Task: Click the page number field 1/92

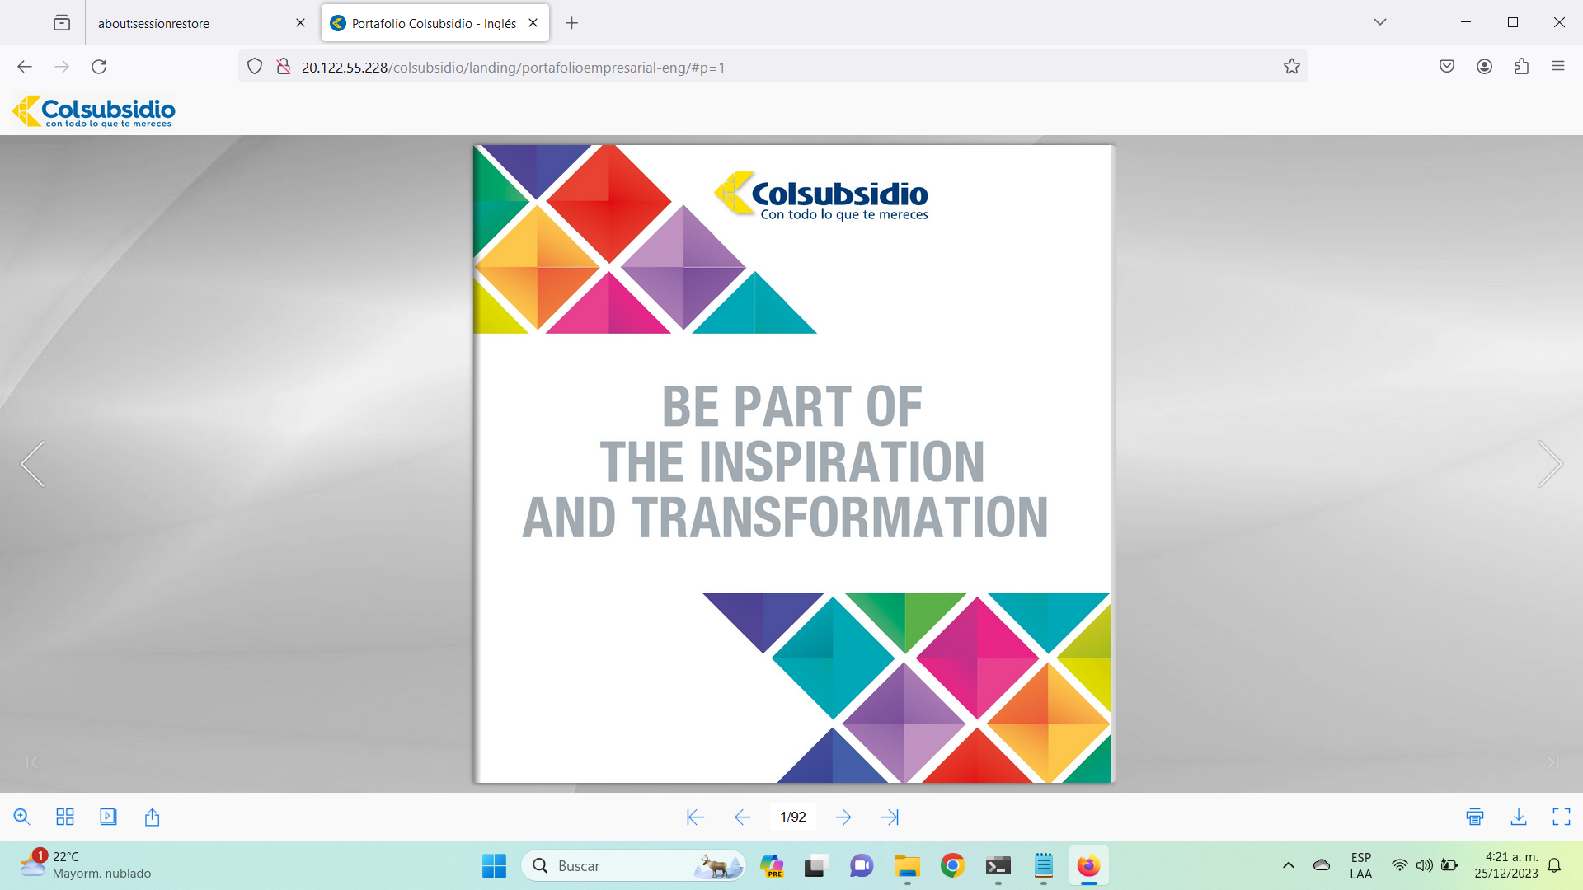Action: tap(792, 817)
